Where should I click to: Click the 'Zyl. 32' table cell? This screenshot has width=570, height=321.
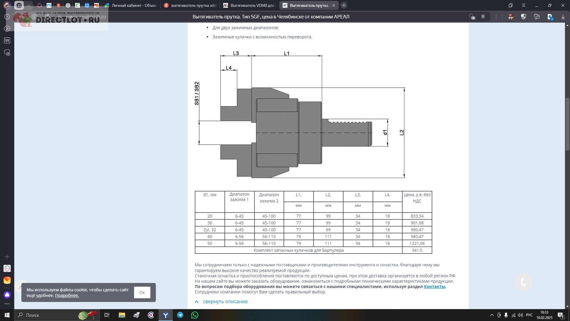210,230
